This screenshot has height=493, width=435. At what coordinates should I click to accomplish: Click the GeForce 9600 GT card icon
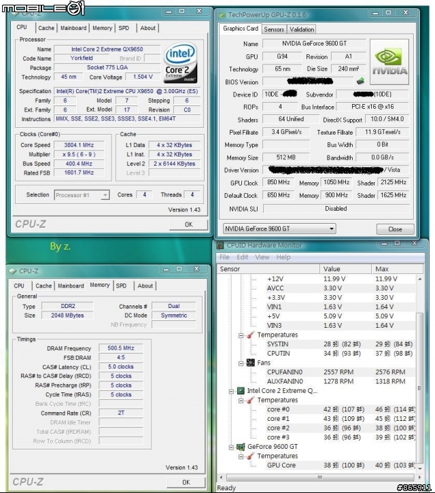click(241, 447)
